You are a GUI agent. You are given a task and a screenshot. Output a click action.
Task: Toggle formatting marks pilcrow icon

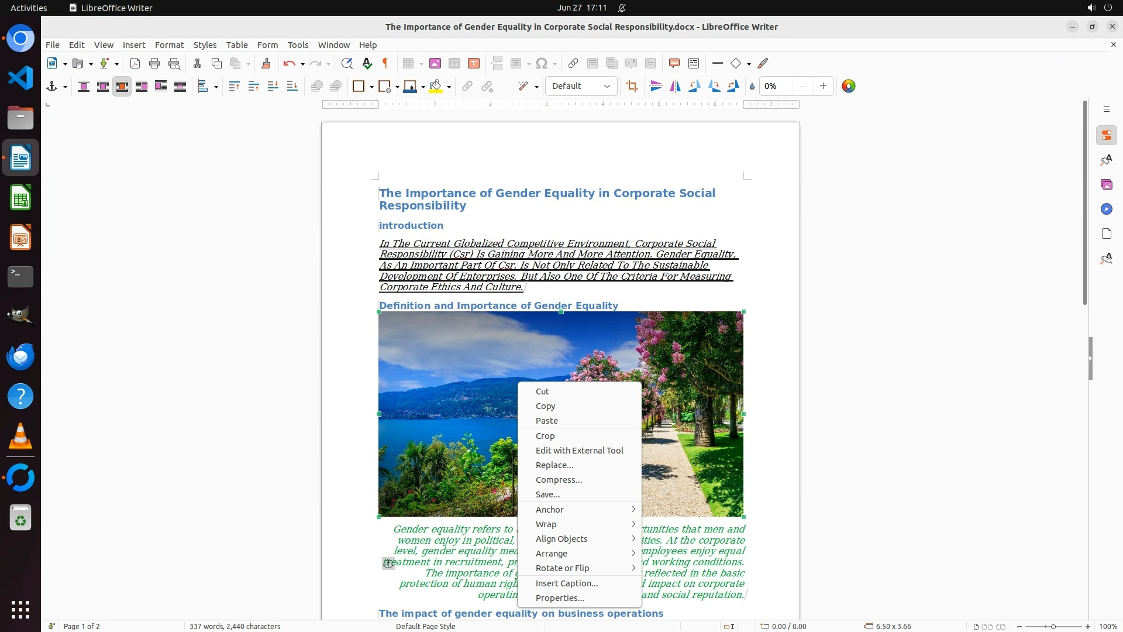pyautogui.click(x=385, y=64)
